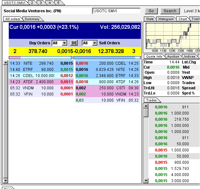Click trades list scrollbar down arrow
The image size is (200, 189).
click(146, 180)
